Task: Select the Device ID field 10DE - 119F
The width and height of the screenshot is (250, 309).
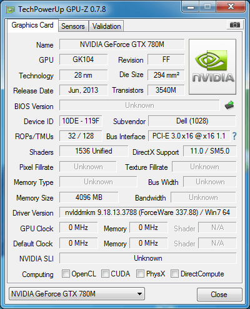Action: pos(81,121)
